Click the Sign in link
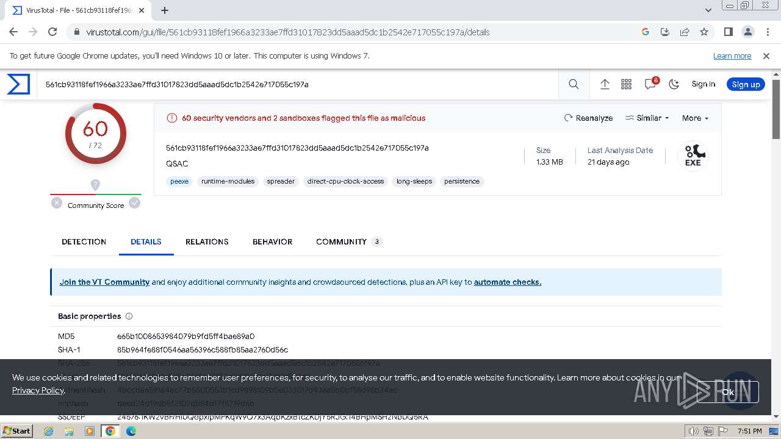781x439 pixels. click(703, 84)
